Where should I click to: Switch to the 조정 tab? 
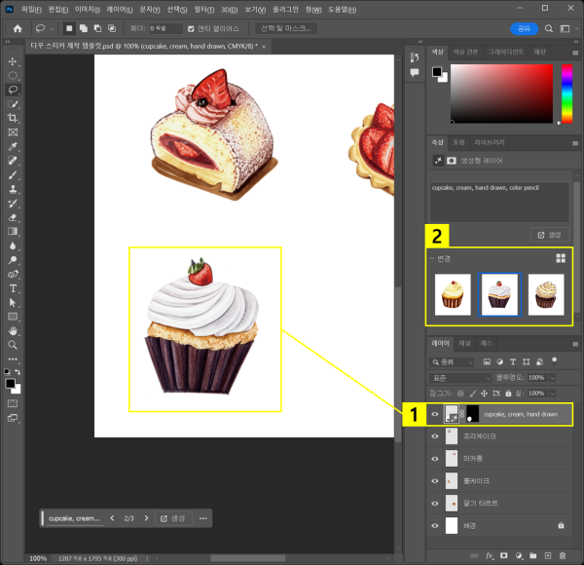pyautogui.click(x=459, y=142)
